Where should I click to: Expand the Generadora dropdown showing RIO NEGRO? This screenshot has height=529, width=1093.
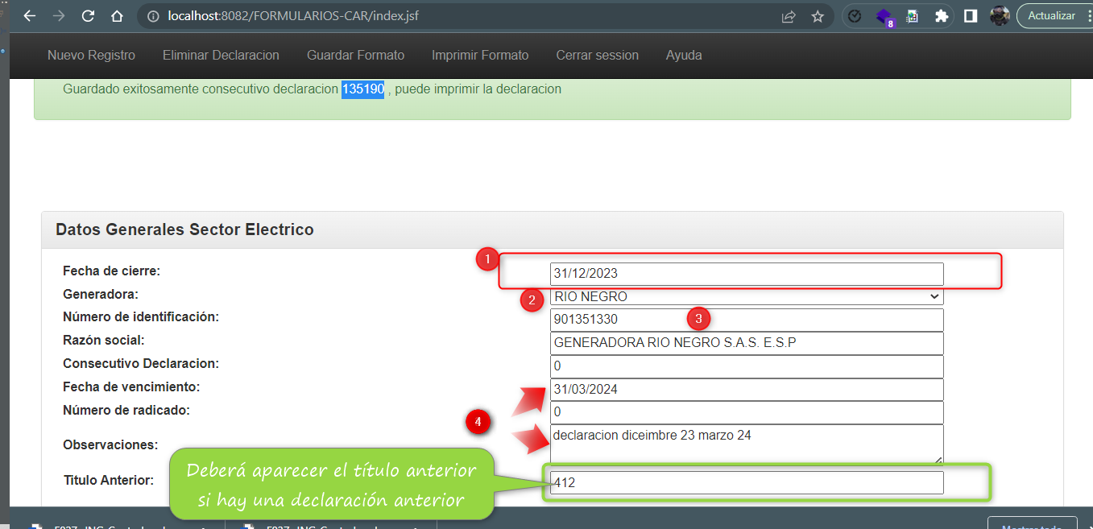(x=746, y=297)
